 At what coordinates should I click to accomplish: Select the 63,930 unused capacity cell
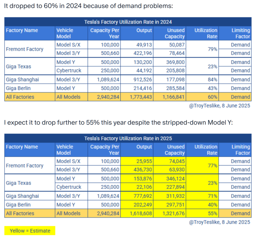click(x=170, y=170)
